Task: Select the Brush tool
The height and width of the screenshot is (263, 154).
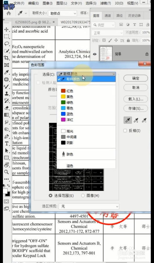Action: [6, 87]
